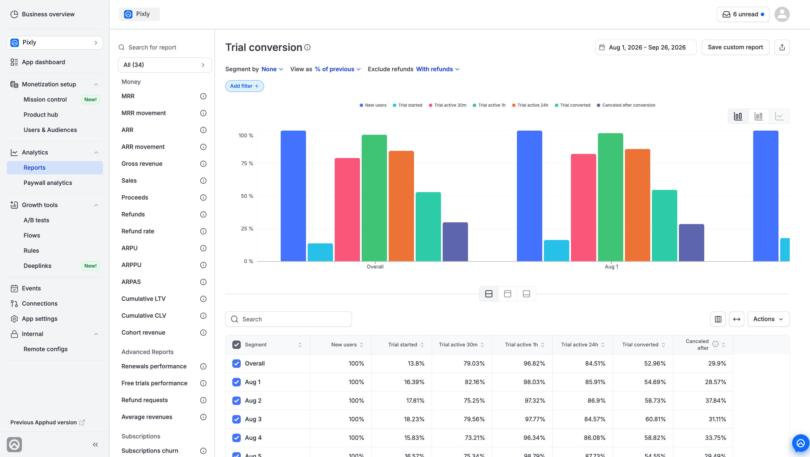Show info for MRR report
This screenshot has width=810, height=457.
203,96
